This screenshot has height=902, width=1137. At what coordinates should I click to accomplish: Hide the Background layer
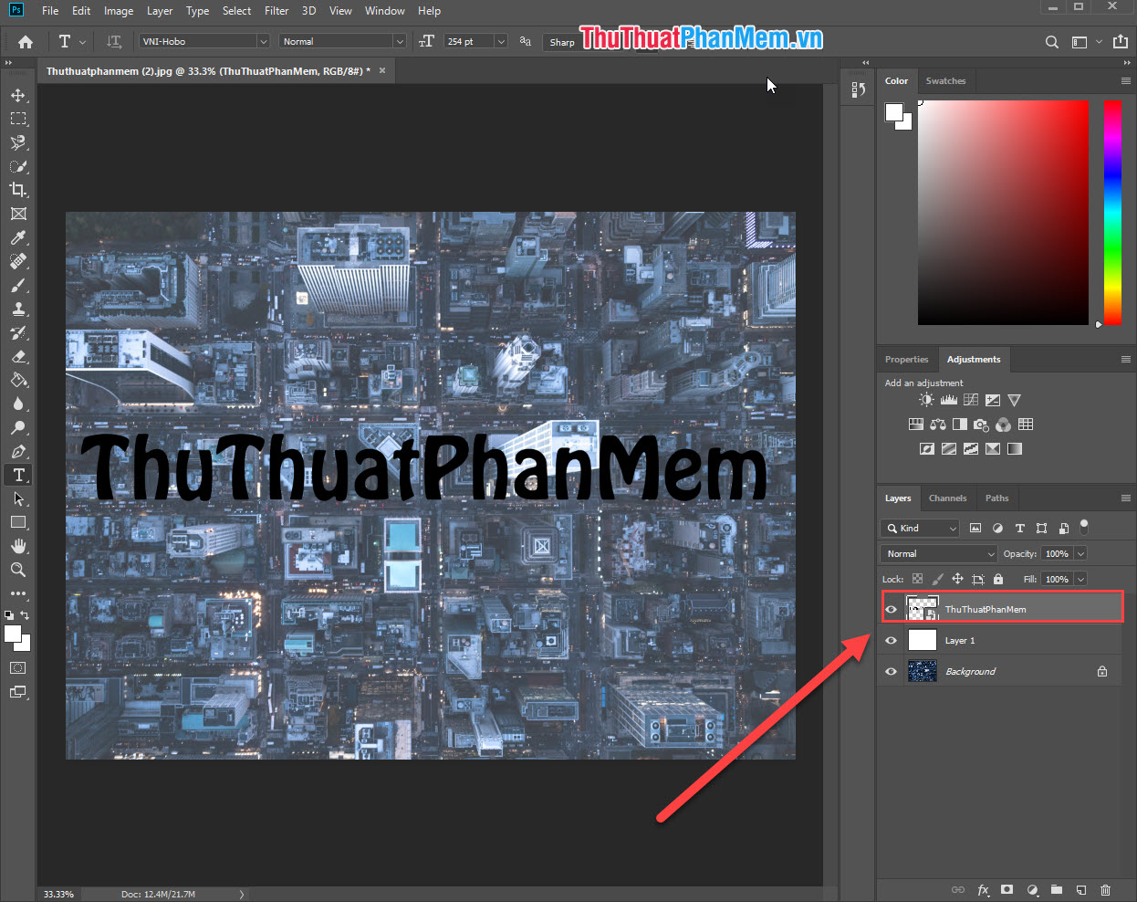tap(890, 671)
